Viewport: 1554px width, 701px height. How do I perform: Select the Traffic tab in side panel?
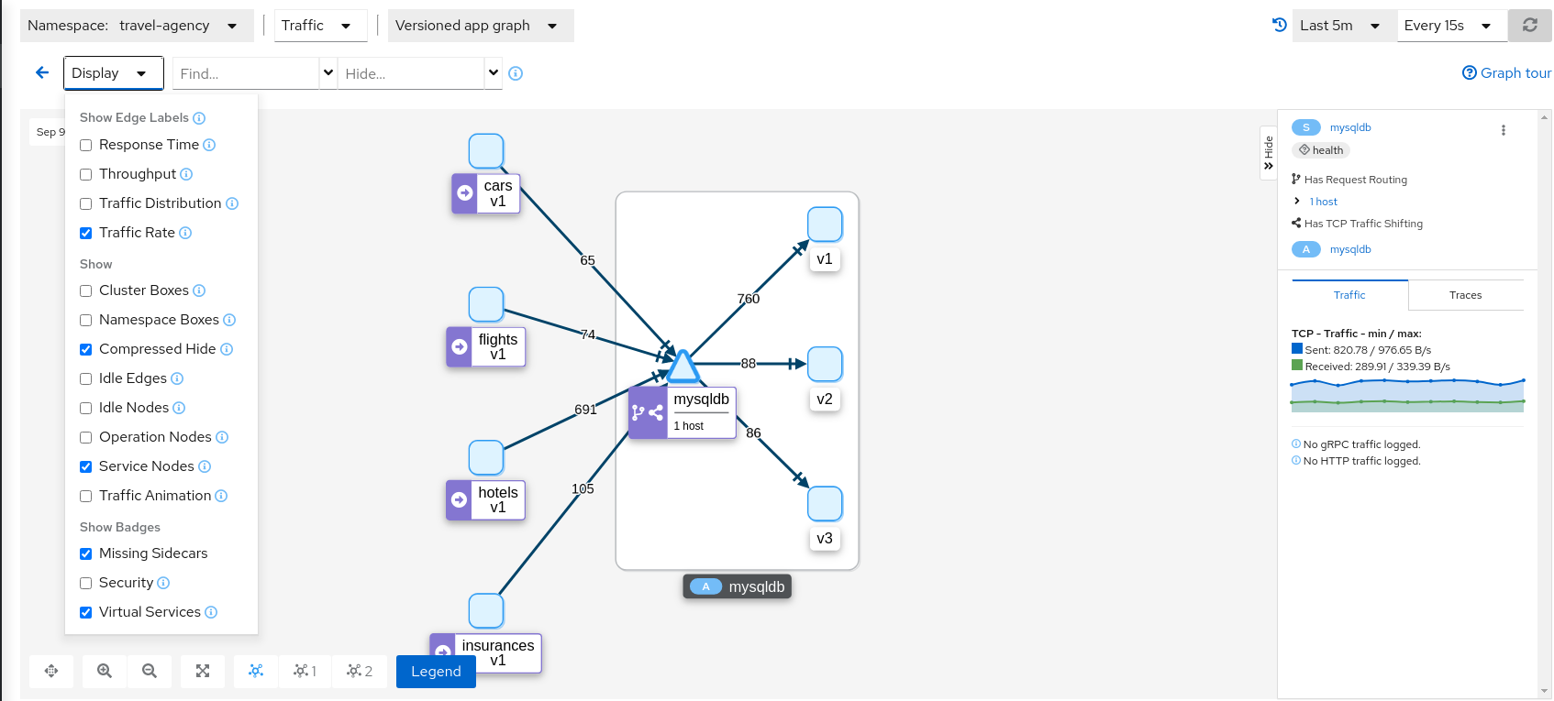tap(1349, 295)
